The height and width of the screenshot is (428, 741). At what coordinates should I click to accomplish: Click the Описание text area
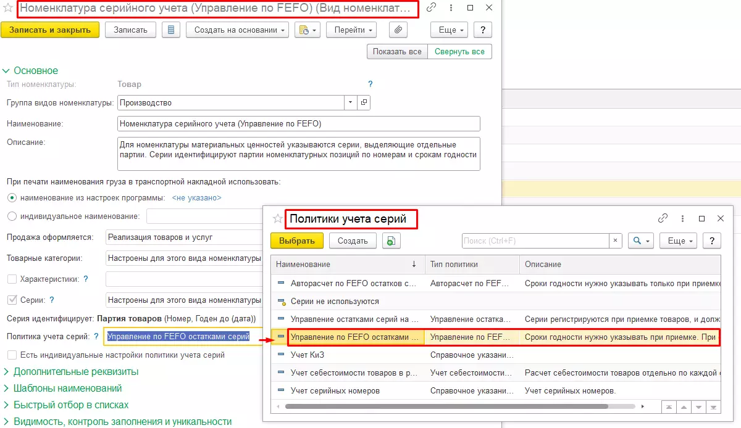pyautogui.click(x=298, y=154)
